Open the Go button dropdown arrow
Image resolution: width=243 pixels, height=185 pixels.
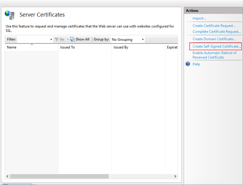click(68, 40)
